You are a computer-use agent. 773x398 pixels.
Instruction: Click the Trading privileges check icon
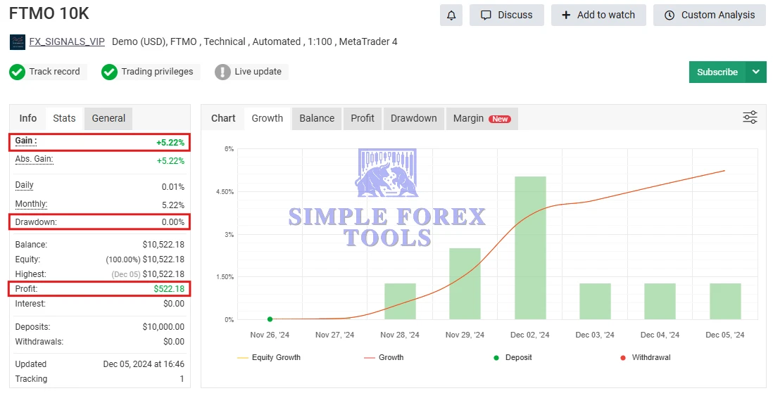109,72
